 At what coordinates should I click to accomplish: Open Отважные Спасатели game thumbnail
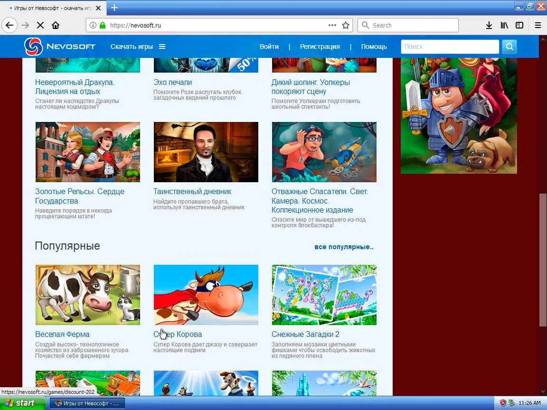(324, 152)
